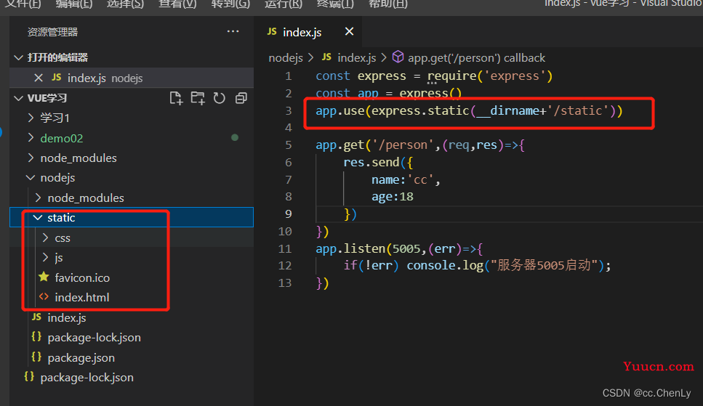The image size is (703, 406).
Task: Click the 资源管理器 panel title
Action: tap(52, 32)
